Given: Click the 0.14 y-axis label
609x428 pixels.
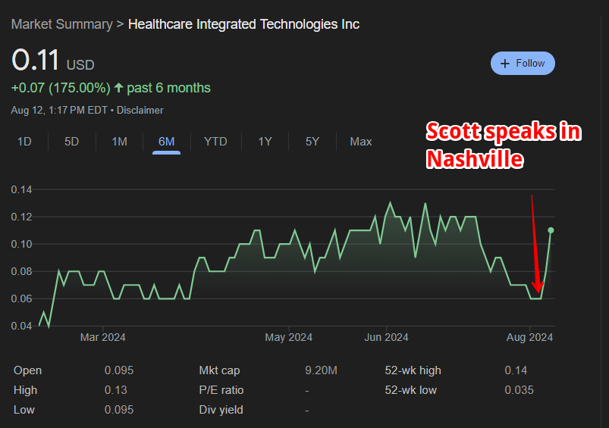Looking at the screenshot, I should 21,189.
